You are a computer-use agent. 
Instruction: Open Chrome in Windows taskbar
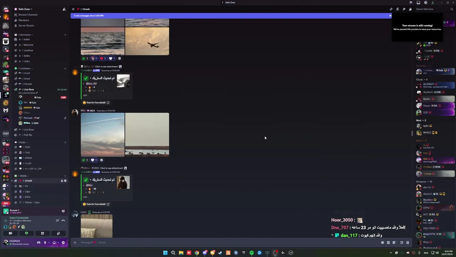coord(197,253)
